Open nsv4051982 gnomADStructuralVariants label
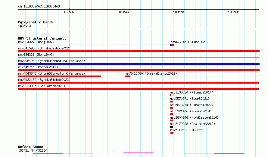Viewport: 268px width, 157px height. (51, 61)
